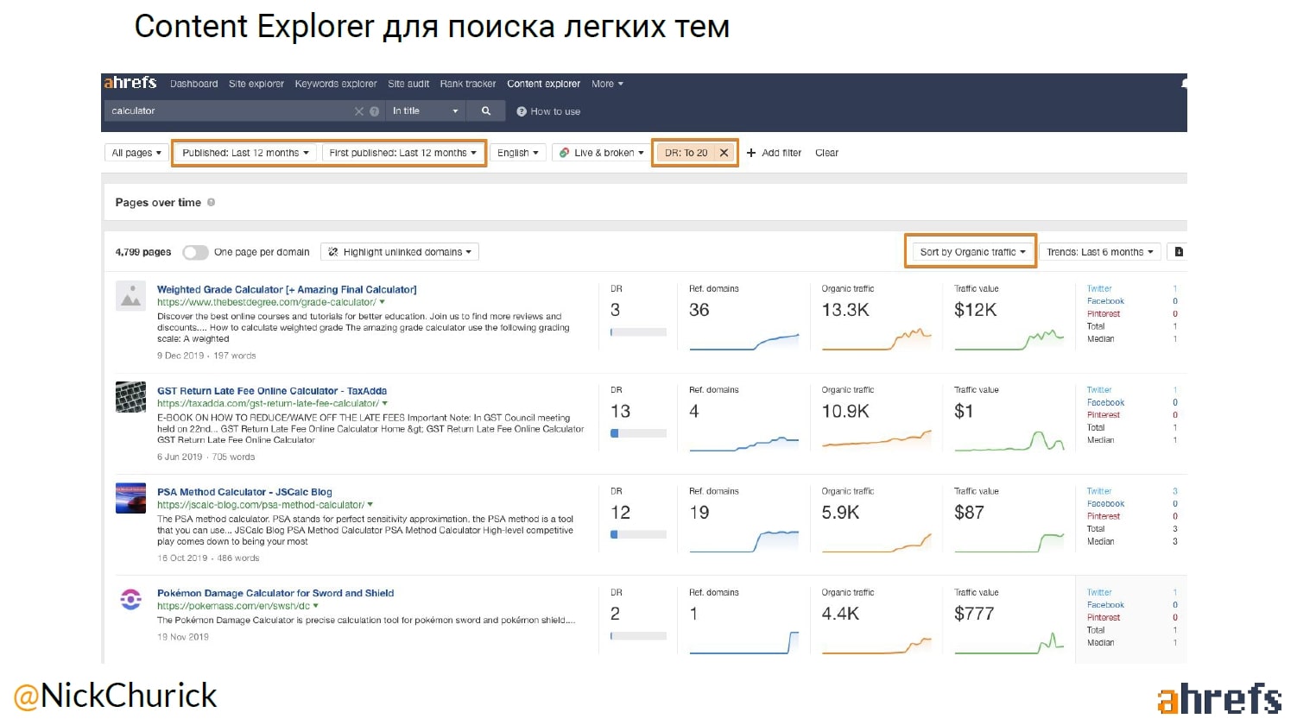Screen dimensions: 1297x725
Task: Clear the calculator search text with X
Action: pyautogui.click(x=359, y=111)
